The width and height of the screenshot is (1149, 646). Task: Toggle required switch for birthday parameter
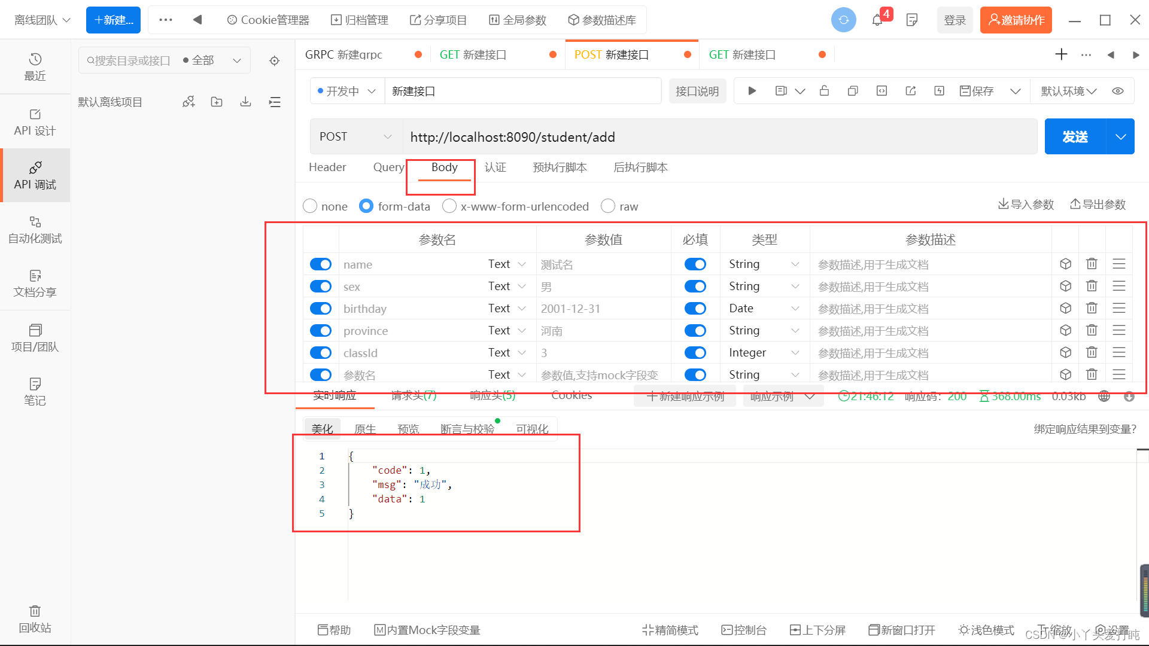click(x=695, y=308)
